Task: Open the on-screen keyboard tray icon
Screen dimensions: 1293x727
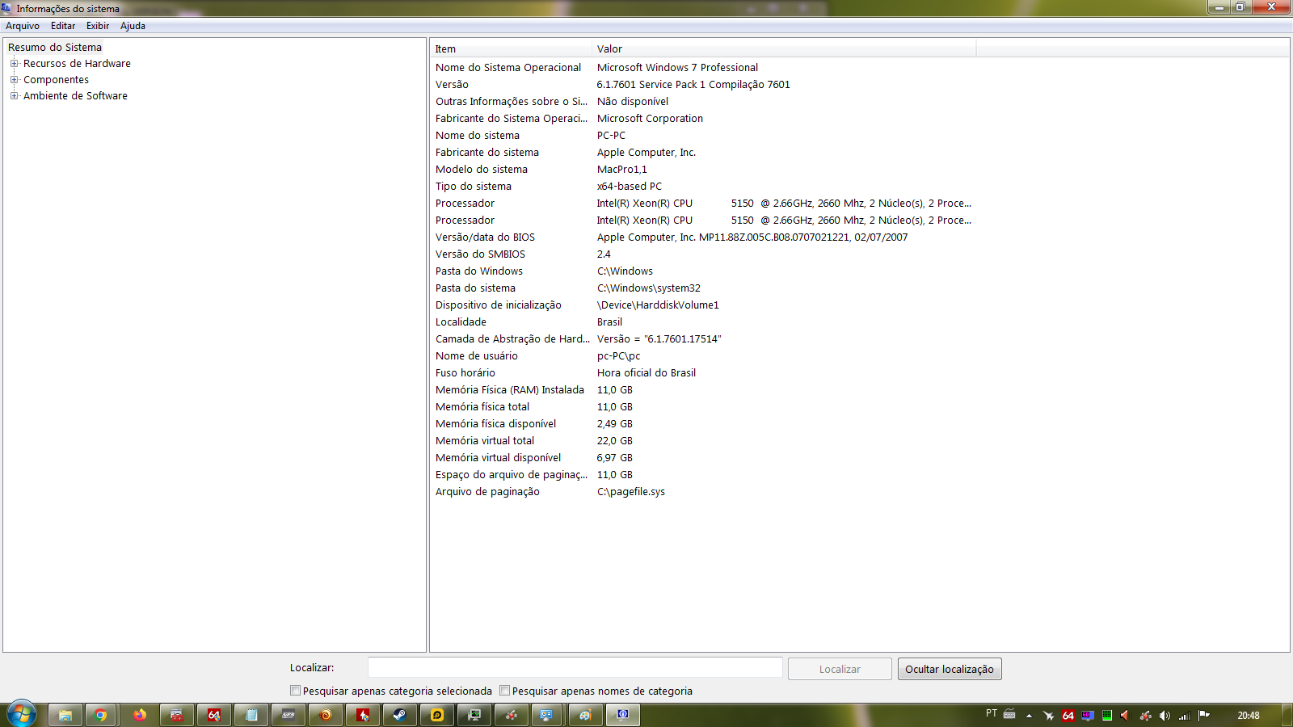Action: pyautogui.click(x=1009, y=715)
